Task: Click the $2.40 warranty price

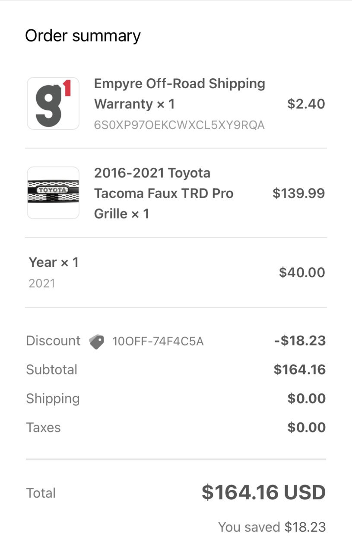Action: 306,104
